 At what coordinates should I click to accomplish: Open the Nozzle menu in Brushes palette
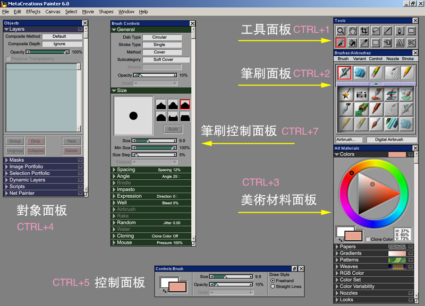pos(393,59)
